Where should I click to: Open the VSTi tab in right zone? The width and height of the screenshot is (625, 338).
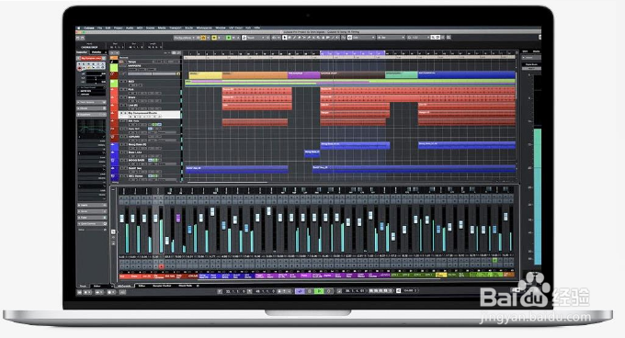(x=525, y=51)
